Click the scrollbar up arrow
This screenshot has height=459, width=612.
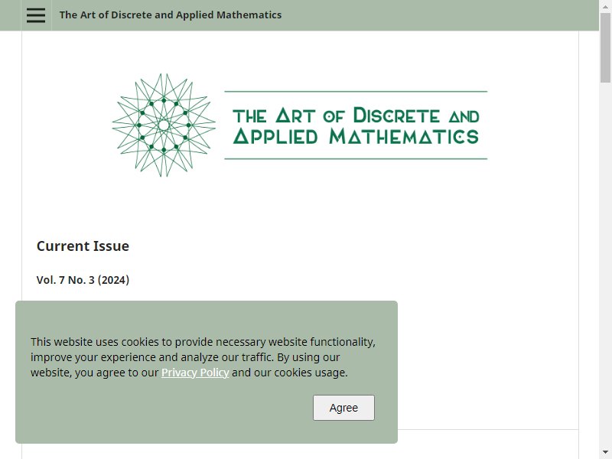tap(605, 6)
